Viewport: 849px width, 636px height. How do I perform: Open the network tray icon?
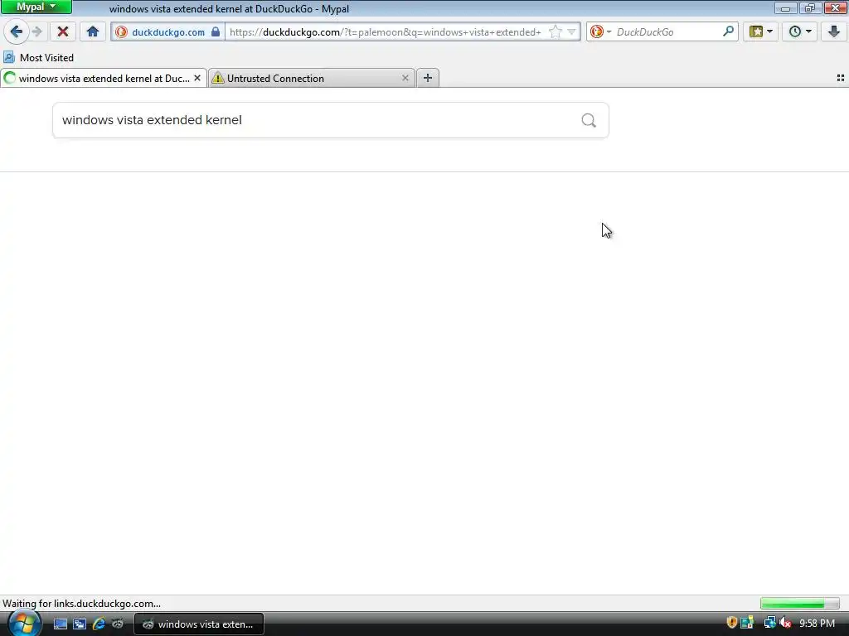pos(769,623)
